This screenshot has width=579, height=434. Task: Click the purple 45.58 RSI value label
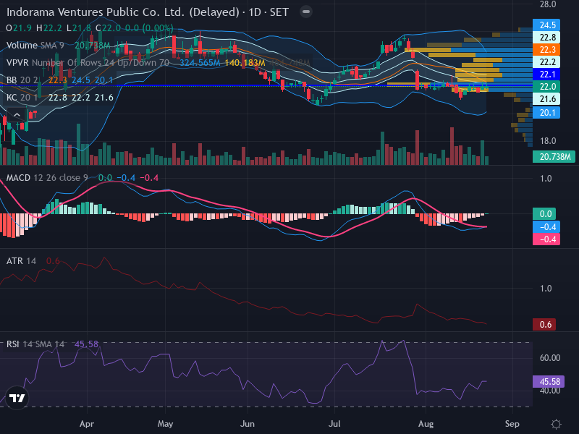549,381
